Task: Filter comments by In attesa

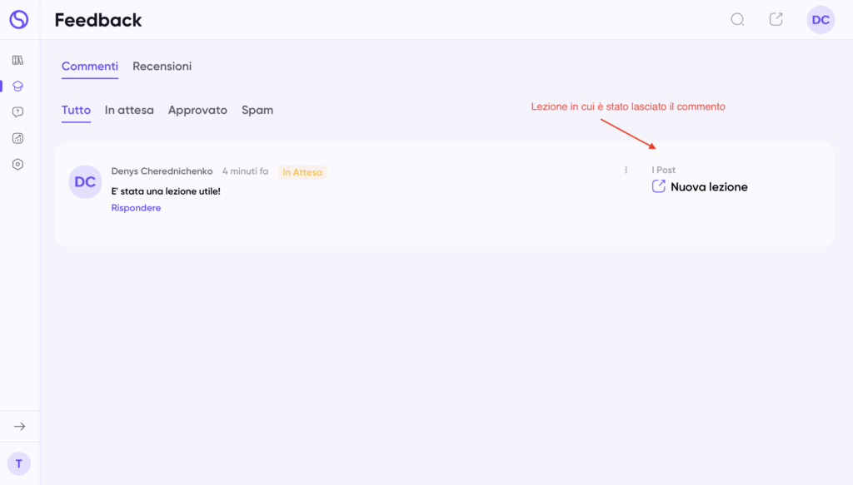Action: [129, 110]
